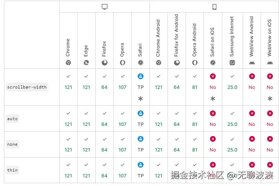Click the Opera Android browser icon
Screen dimensions: 279x186
click(195, 63)
